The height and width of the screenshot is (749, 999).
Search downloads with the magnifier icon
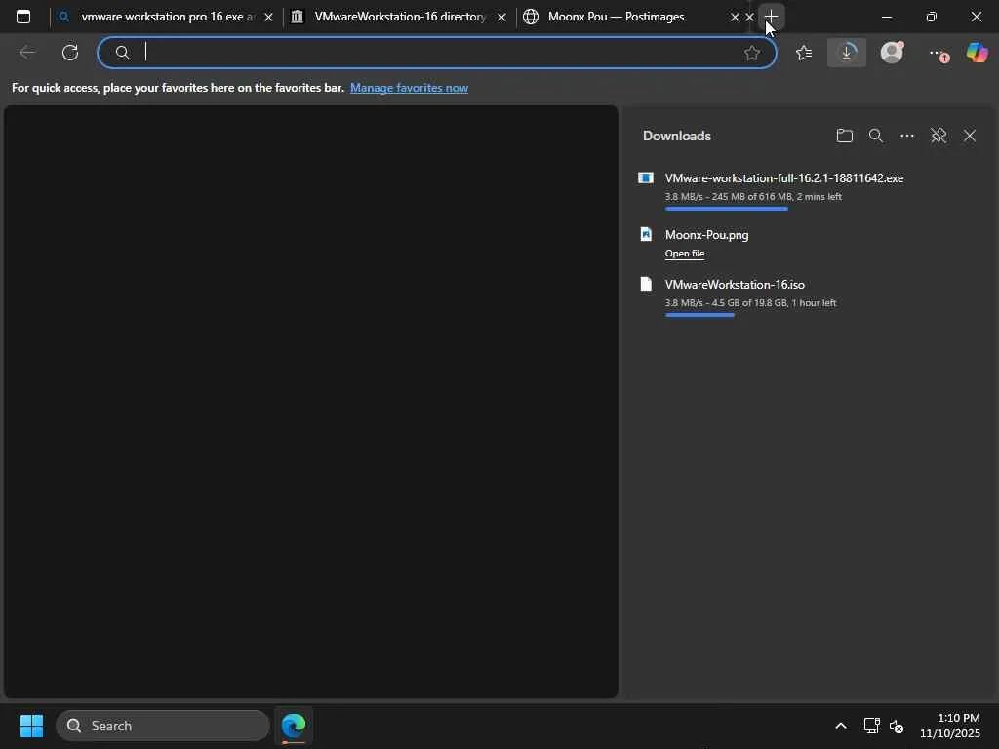876,136
